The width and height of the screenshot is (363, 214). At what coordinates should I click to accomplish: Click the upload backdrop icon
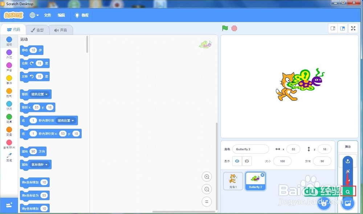[348, 161]
